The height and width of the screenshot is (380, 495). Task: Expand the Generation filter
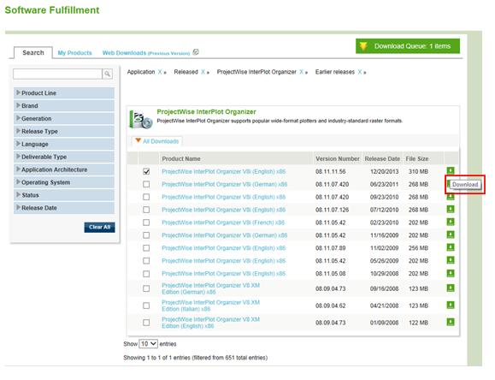(x=64, y=119)
